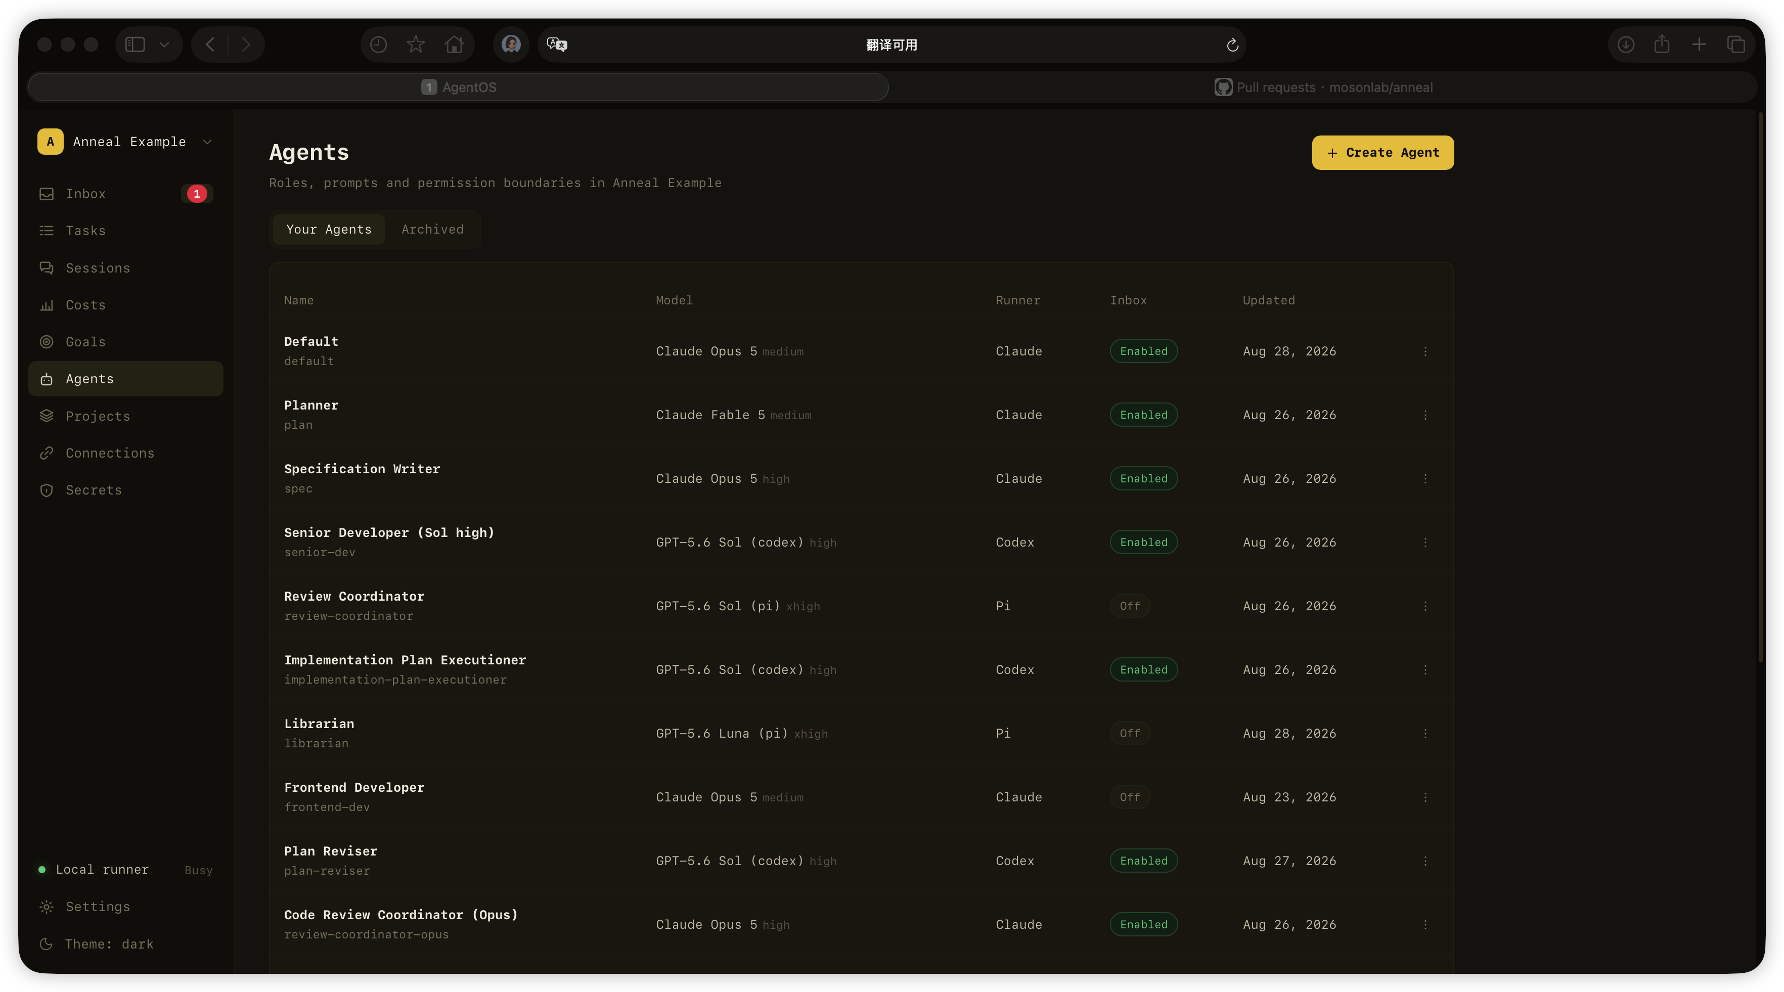Toggle the Theme: dark setting
The width and height of the screenshot is (1784, 992).
point(125,944)
